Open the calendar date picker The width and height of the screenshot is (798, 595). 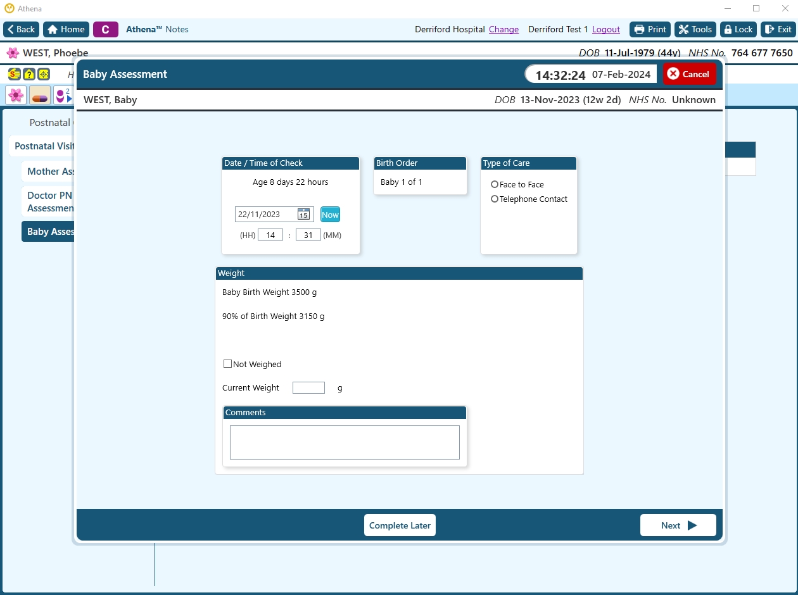click(304, 215)
